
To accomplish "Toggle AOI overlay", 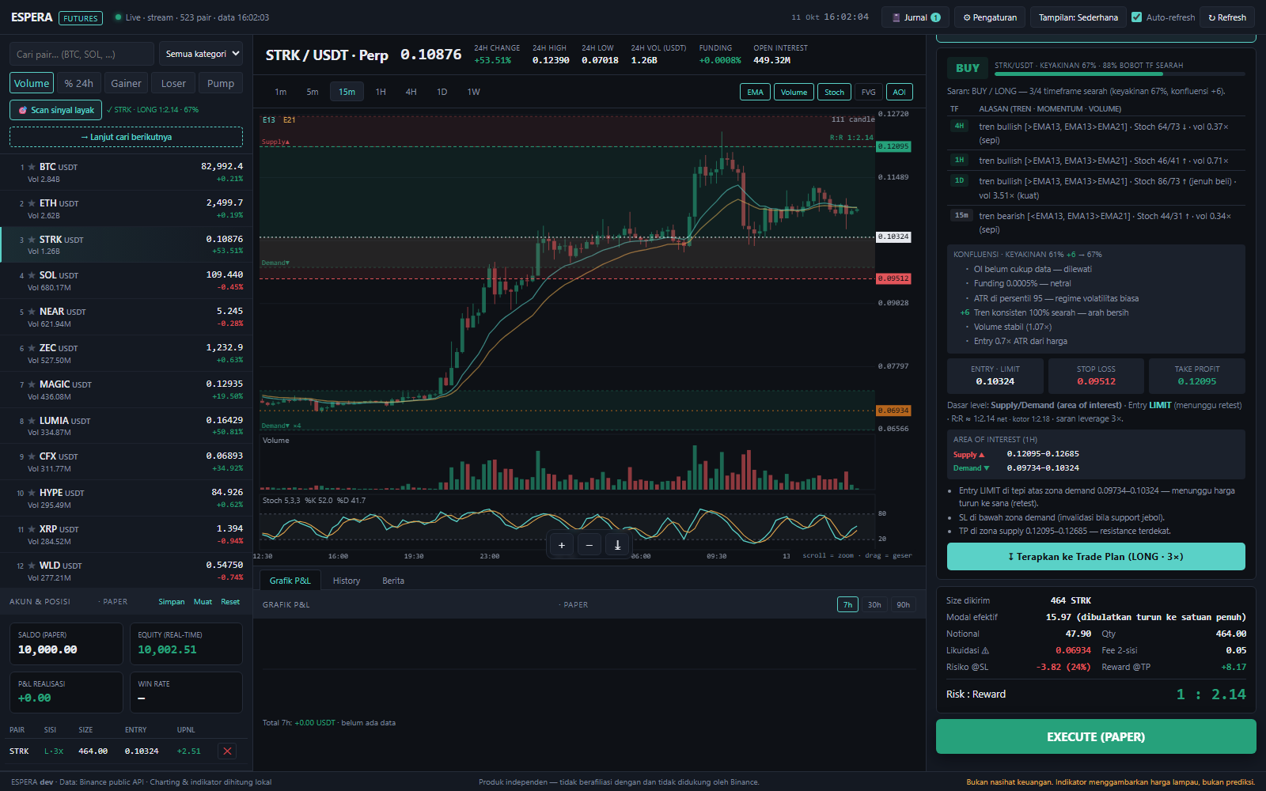I will pyautogui.click(x=900, y=92).
